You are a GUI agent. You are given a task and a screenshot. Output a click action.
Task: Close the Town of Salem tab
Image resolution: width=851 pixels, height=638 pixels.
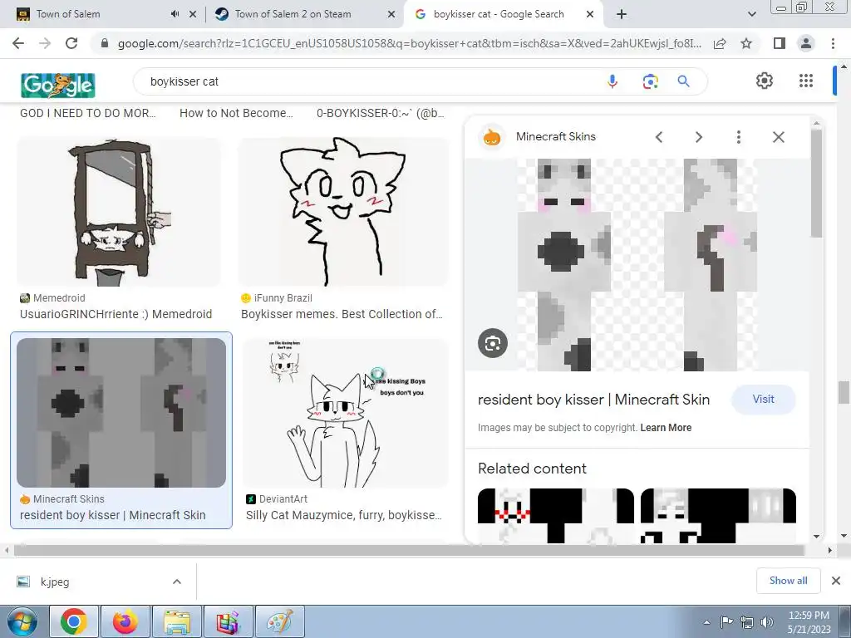point(193,15)
